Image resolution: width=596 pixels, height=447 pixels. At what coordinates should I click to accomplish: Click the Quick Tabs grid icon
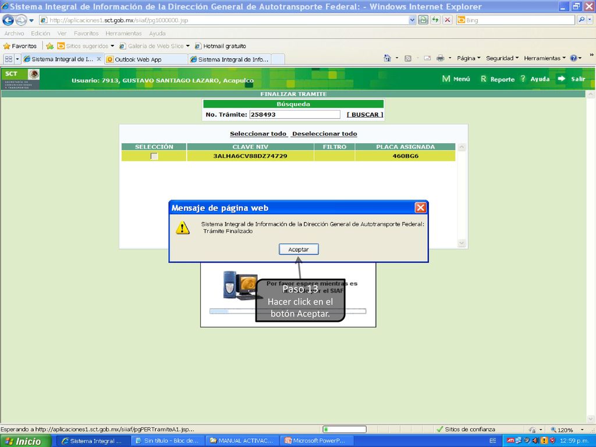[x=8, y=59]
